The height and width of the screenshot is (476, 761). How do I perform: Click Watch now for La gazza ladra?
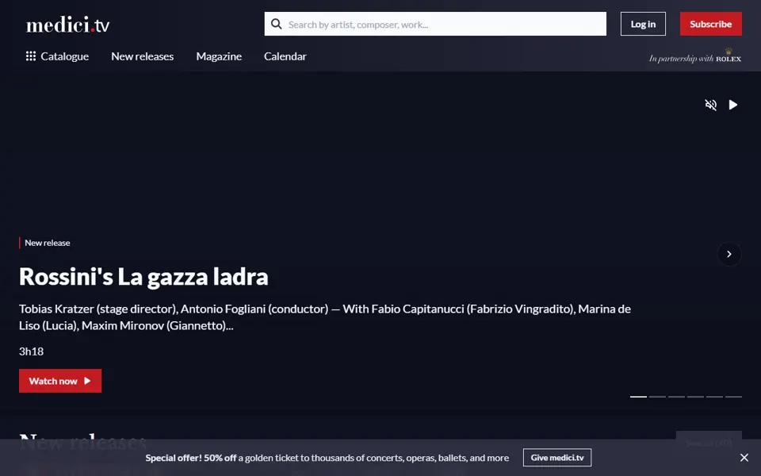(60, 381)
